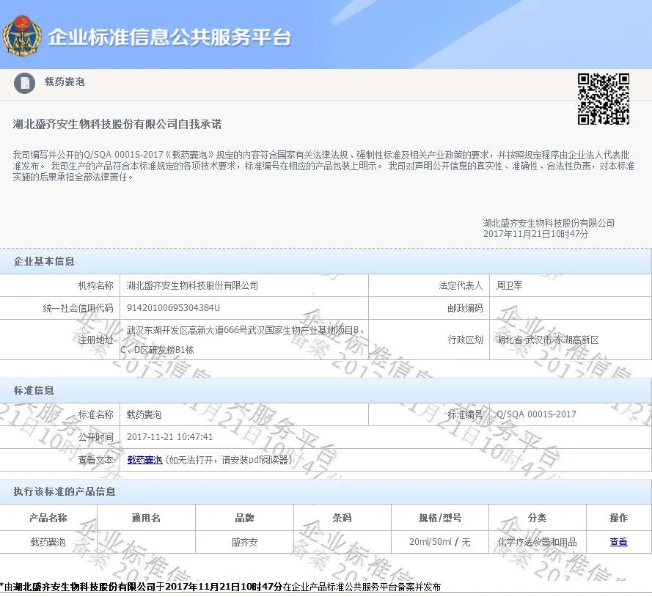Click the 查看 link in the product row
The image size is (652, 597).
click(618, 542)
